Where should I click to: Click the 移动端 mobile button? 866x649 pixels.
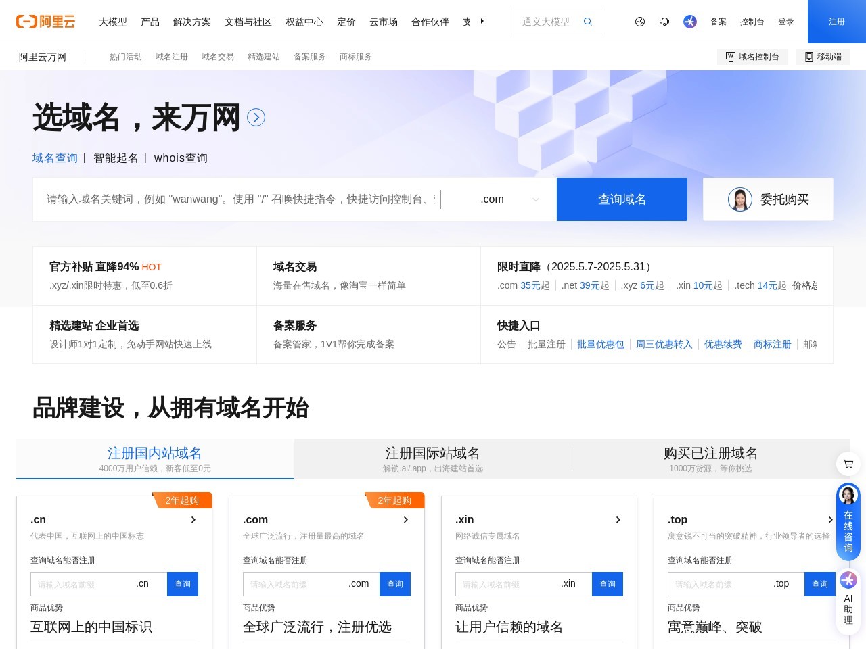823,57
